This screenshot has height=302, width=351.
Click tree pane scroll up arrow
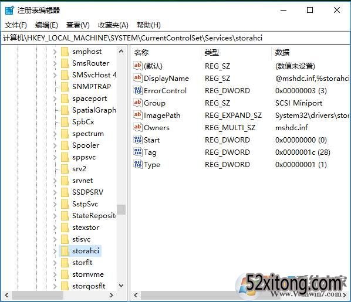121,52
